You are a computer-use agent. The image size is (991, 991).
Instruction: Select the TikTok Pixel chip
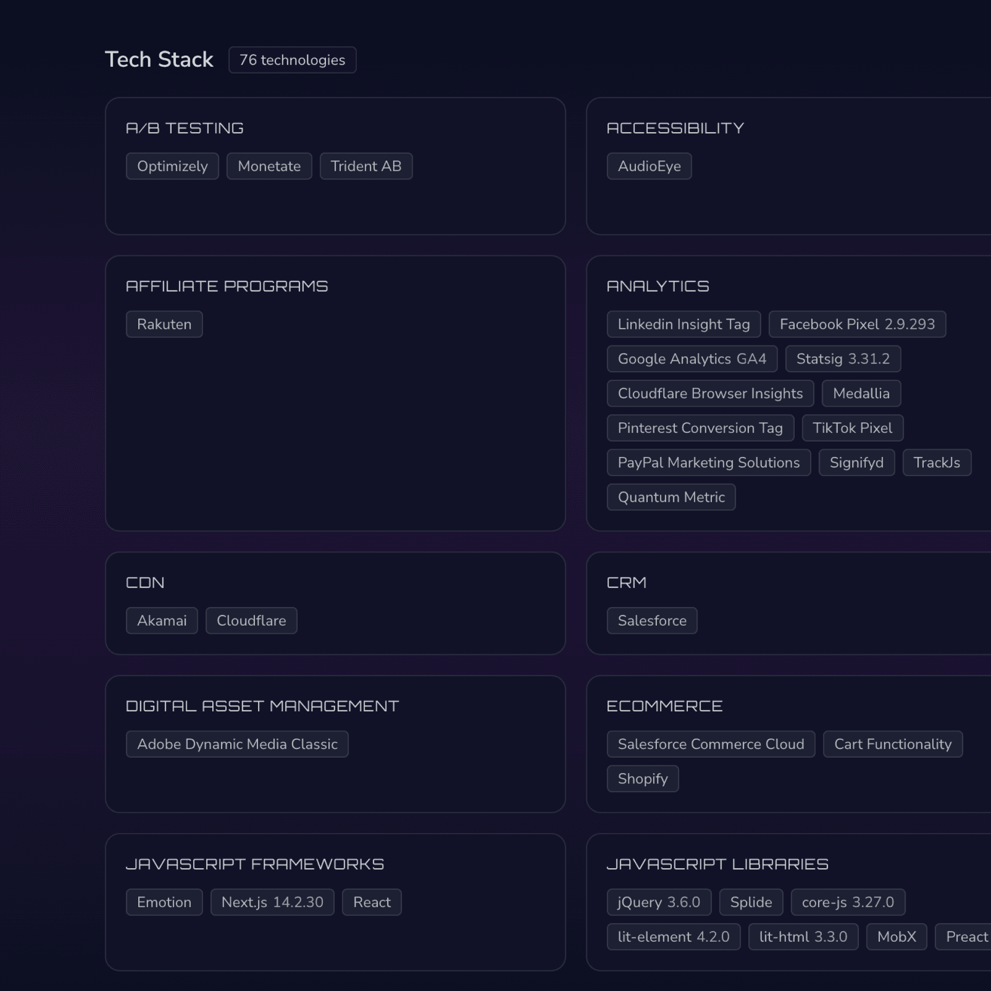click(853, 428)
